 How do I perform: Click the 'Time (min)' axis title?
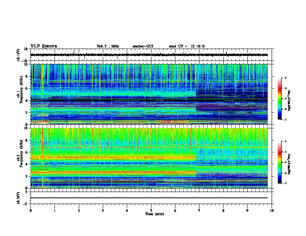pos(155,214)
